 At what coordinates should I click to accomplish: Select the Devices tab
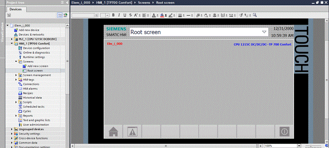click(x=16, y=9)
